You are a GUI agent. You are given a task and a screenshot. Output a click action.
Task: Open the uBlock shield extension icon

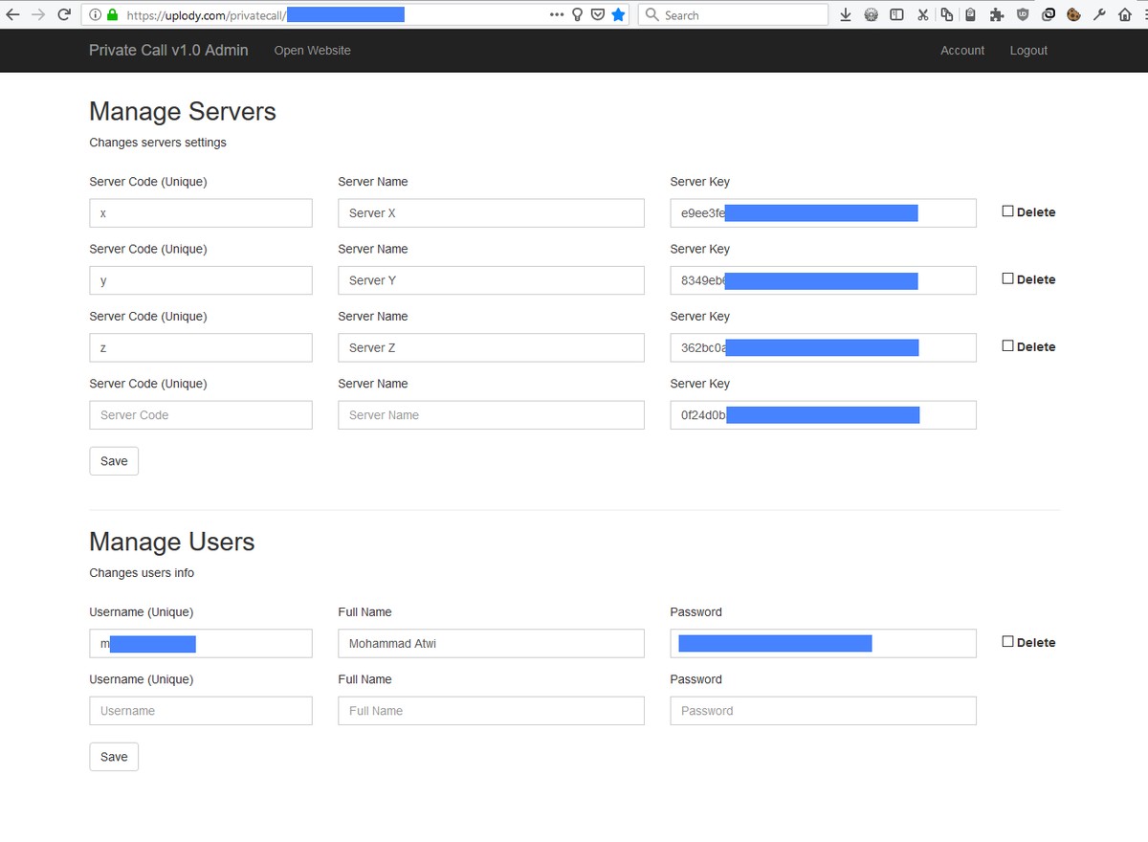[x=1023, y=14]
